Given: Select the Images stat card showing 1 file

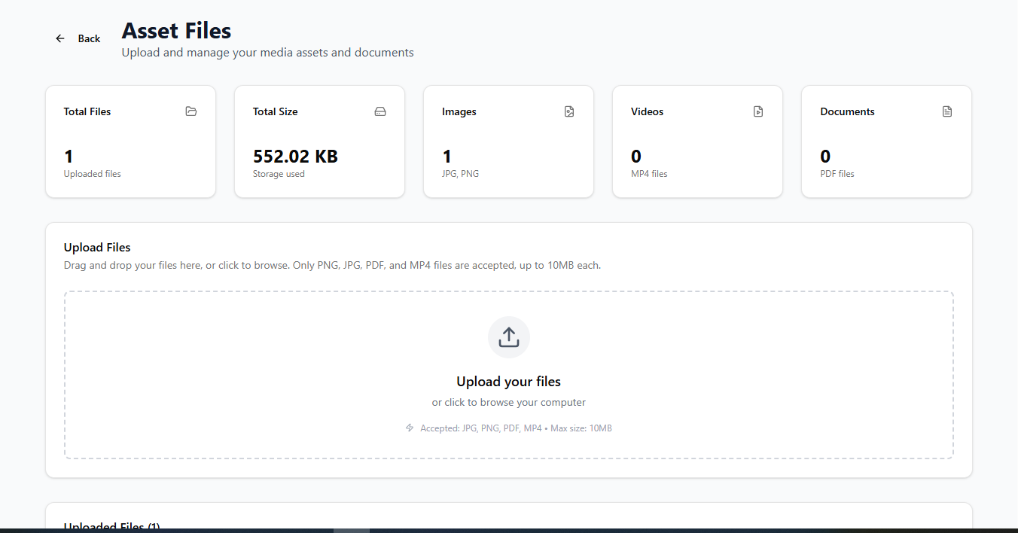Looking at the screenshot, I should [508, 141].
